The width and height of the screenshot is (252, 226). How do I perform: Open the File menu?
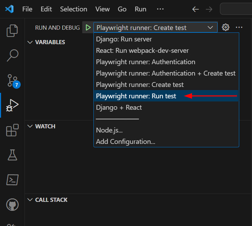tap(27, 9)
